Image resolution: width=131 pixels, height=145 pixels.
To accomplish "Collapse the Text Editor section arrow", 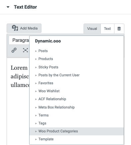I will (8, 7).
